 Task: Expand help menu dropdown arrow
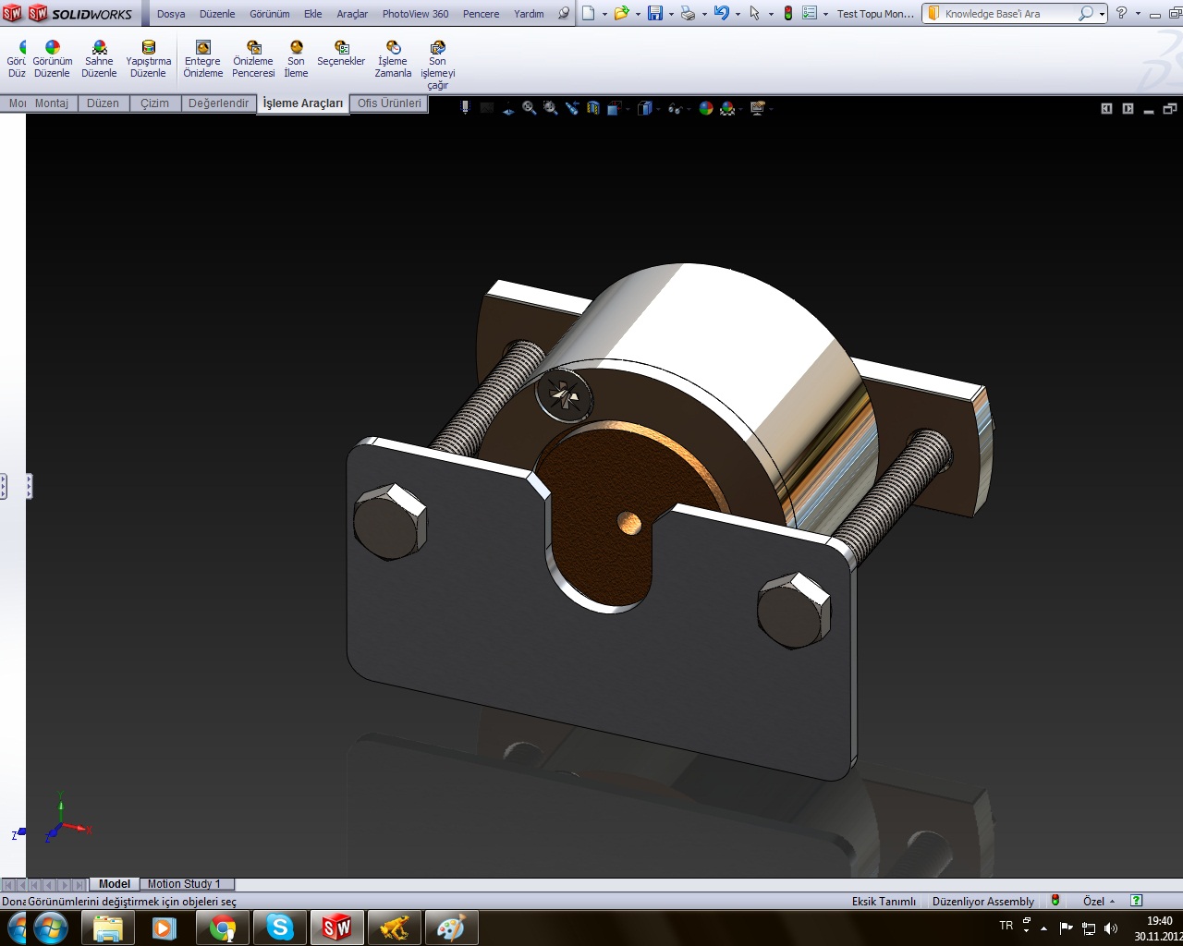1138,14
